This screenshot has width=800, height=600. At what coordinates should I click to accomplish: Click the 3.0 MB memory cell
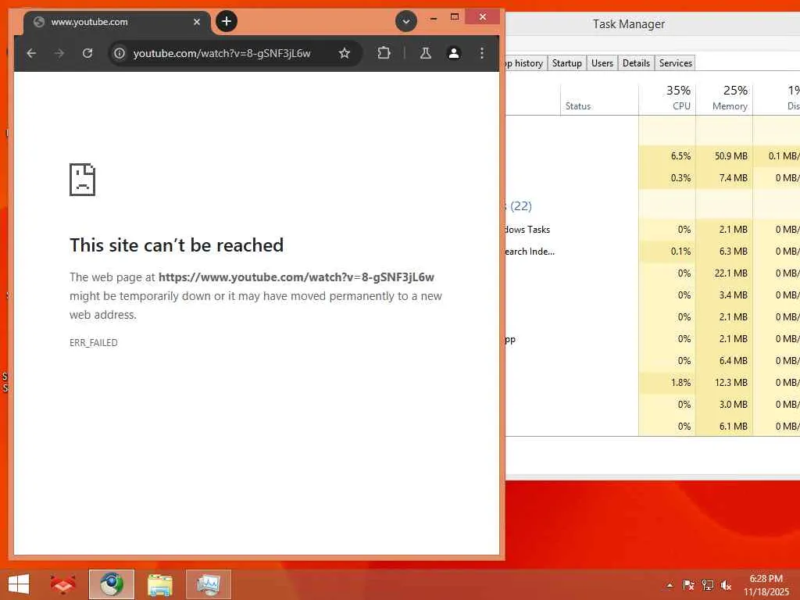click(724, 405)
